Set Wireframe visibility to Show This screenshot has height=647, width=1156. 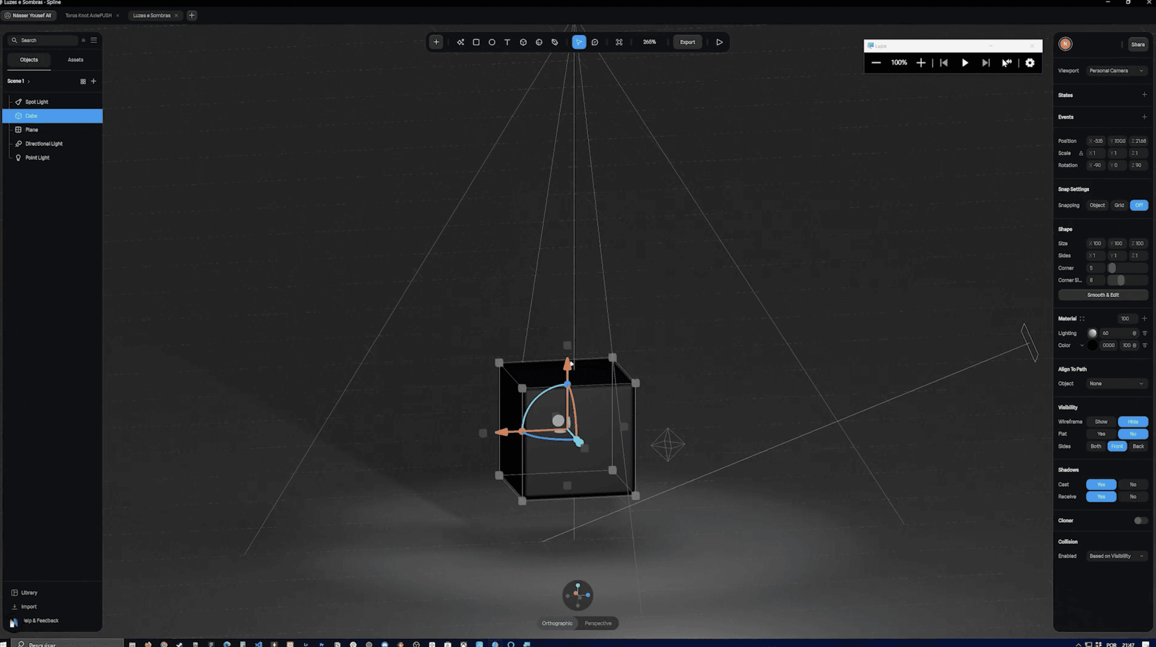click(x=1101, y=421)
